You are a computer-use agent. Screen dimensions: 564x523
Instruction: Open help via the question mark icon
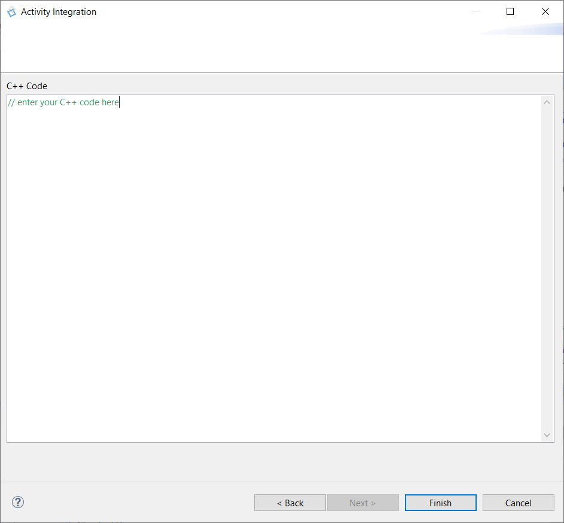(x=17, y=502)
